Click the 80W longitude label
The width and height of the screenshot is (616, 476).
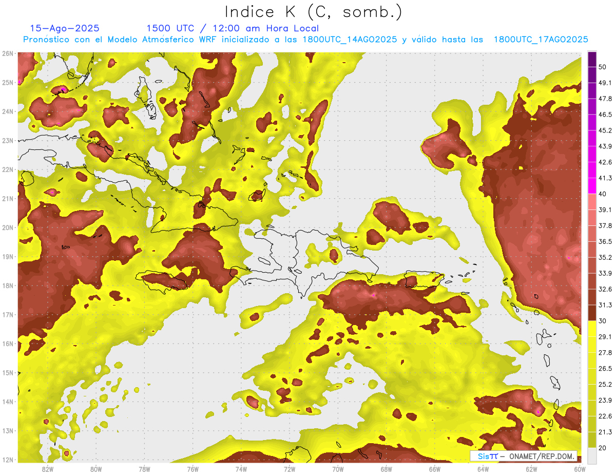pyautogui.click(x=96, y=469)
